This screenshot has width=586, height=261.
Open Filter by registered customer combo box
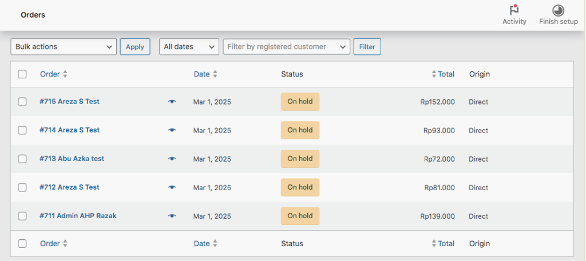click(286, 47)
